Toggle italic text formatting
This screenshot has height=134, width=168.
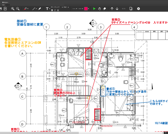pos(55,10)
